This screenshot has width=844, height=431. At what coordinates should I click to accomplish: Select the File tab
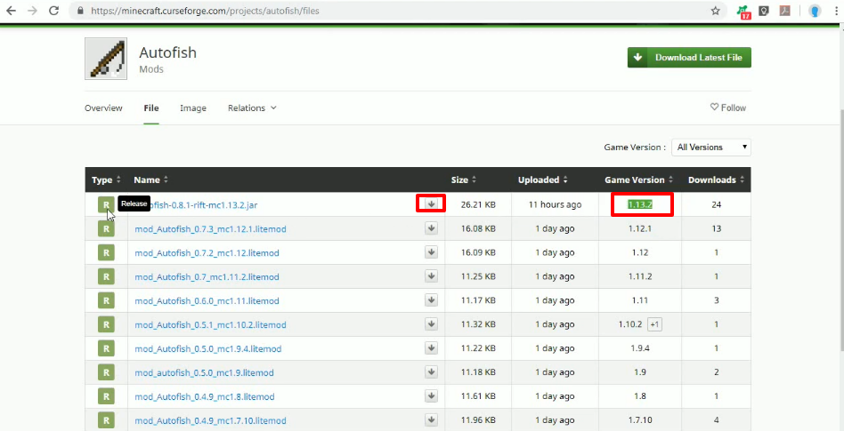151,108
